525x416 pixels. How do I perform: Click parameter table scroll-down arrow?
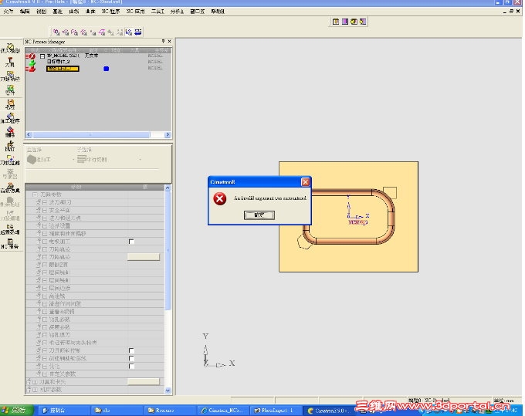point(168,391)
